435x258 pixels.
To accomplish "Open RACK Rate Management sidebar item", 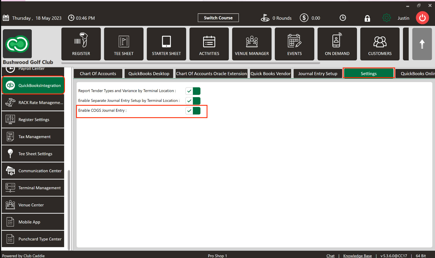I will pos(33,102).
